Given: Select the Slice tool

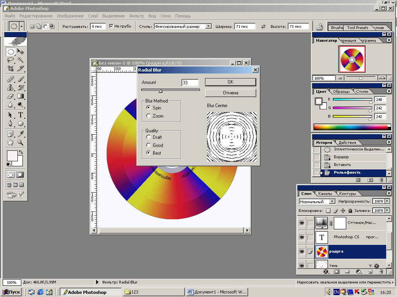Looking at the screenshot, I should [x=21, y=68].
